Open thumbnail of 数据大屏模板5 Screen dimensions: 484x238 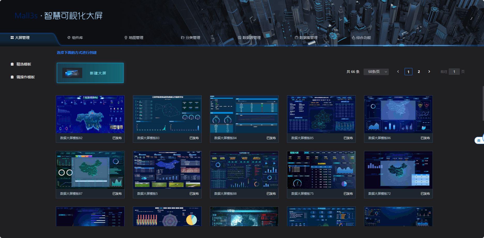(167, 170)
